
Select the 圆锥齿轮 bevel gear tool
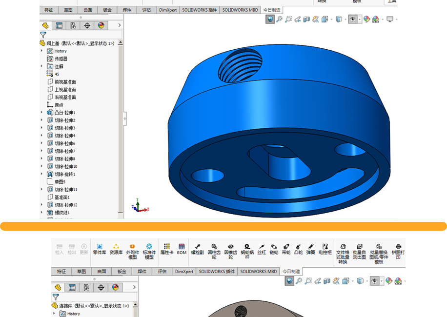(231, 252)
